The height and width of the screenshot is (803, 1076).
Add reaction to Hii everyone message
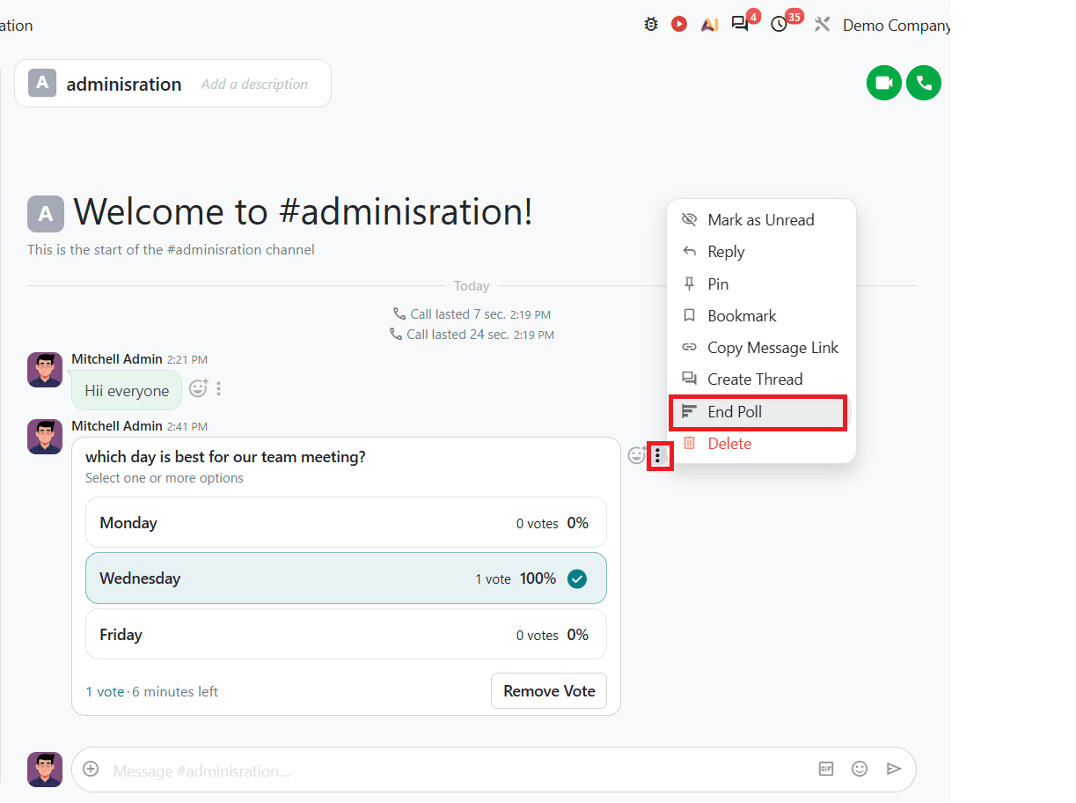[198, 388]
